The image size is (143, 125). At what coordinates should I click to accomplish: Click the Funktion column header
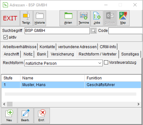[113, 78]
